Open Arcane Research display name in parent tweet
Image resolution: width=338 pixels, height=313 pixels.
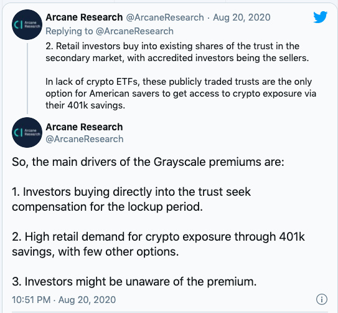tap(84, 17)
